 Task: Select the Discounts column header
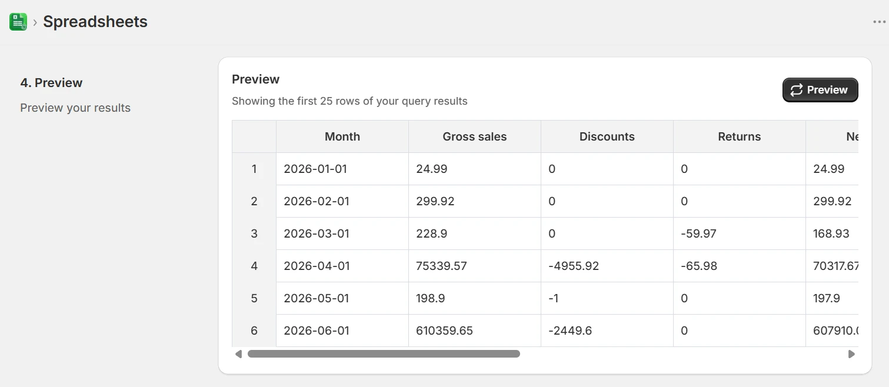pos(607,136)
